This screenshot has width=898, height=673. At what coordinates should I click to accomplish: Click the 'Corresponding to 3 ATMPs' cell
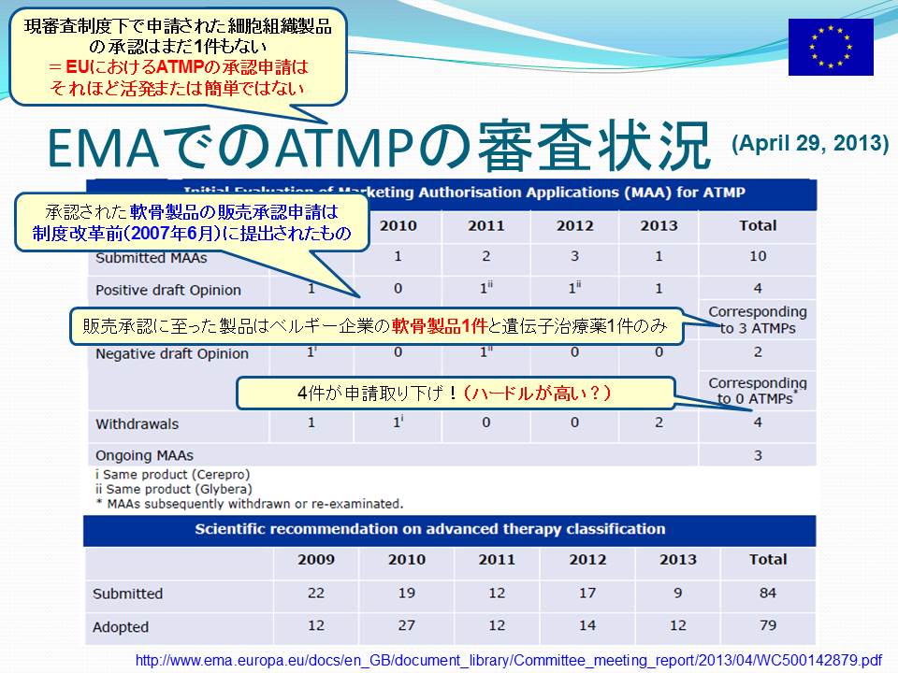click(x=758, y=320)
